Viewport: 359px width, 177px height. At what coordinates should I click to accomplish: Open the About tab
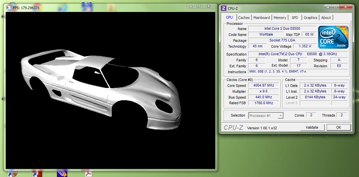[326, 18]
